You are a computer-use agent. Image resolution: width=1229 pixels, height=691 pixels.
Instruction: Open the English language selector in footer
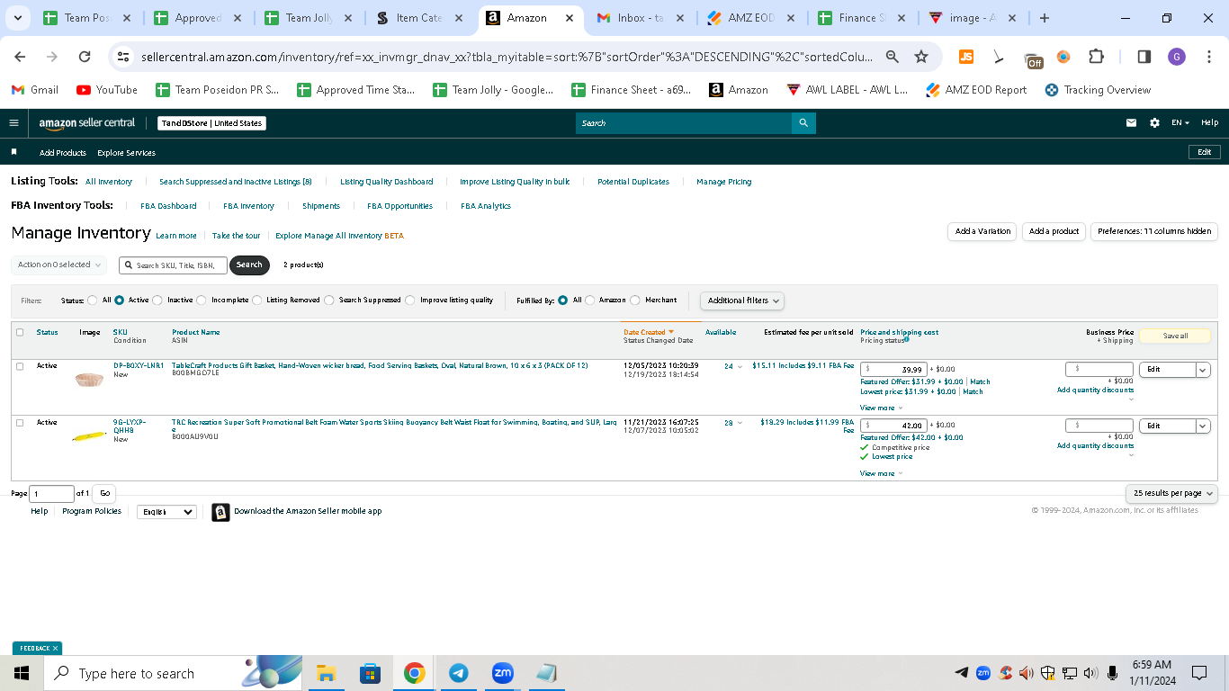point(166,512)
